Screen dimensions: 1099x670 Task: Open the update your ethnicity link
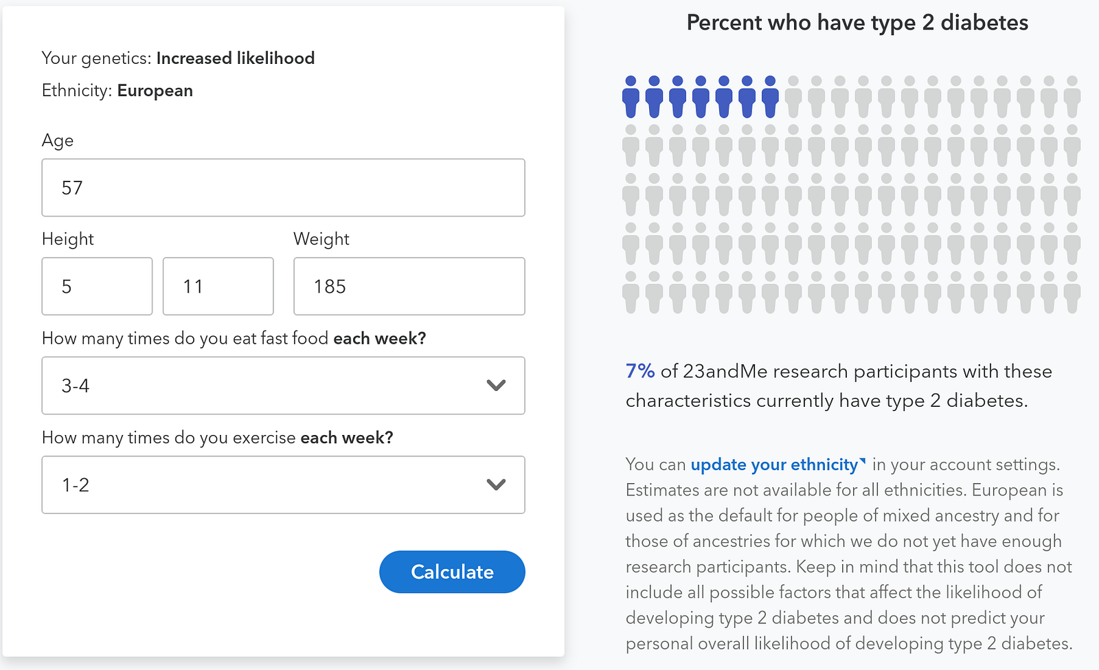(x=774, y=465)
